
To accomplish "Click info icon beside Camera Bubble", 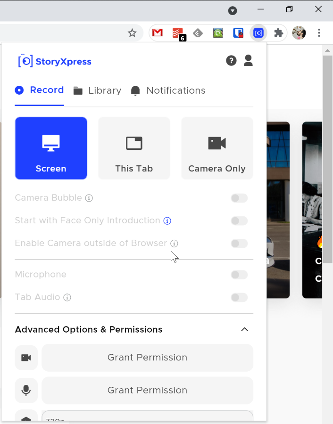I will pyautogui.click(x=89, y=198).
